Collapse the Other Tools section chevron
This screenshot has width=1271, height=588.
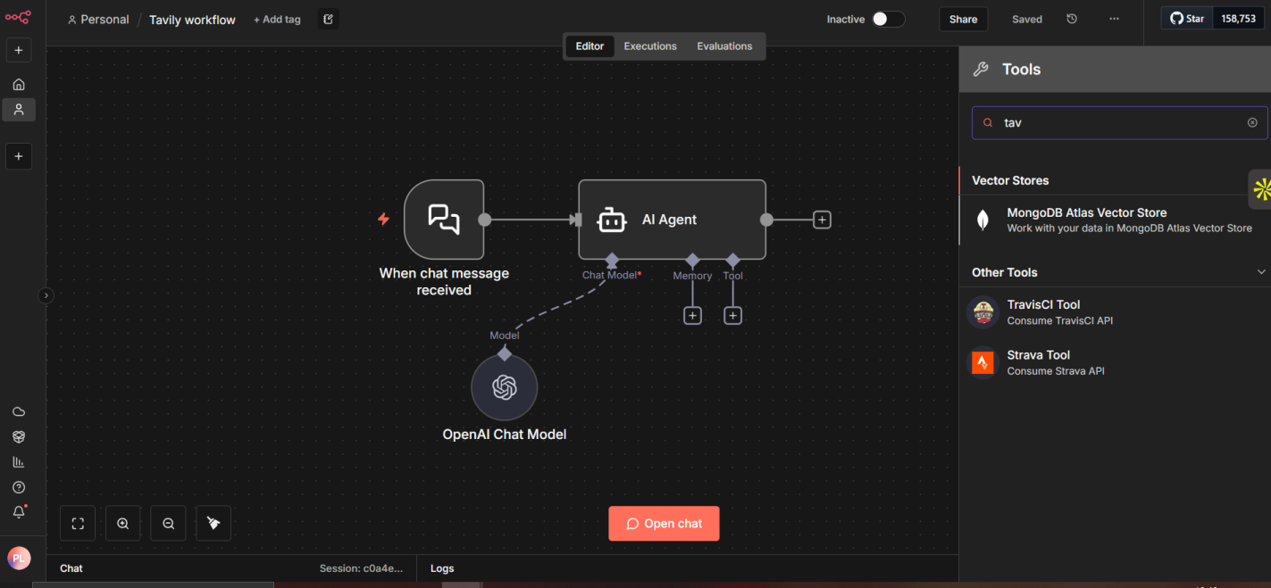click(x=1261, y=271)
